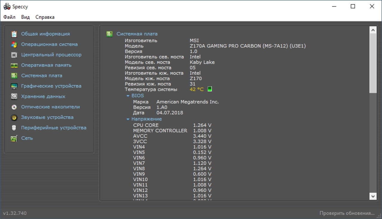Click the Операционная система Windows flag icon
This screenshot has width=382, height=219.
[14, 45]
